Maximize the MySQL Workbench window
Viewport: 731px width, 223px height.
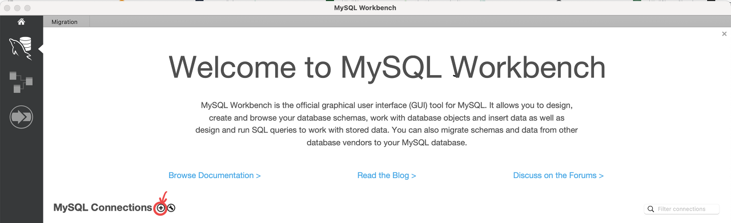coord(27,8)
